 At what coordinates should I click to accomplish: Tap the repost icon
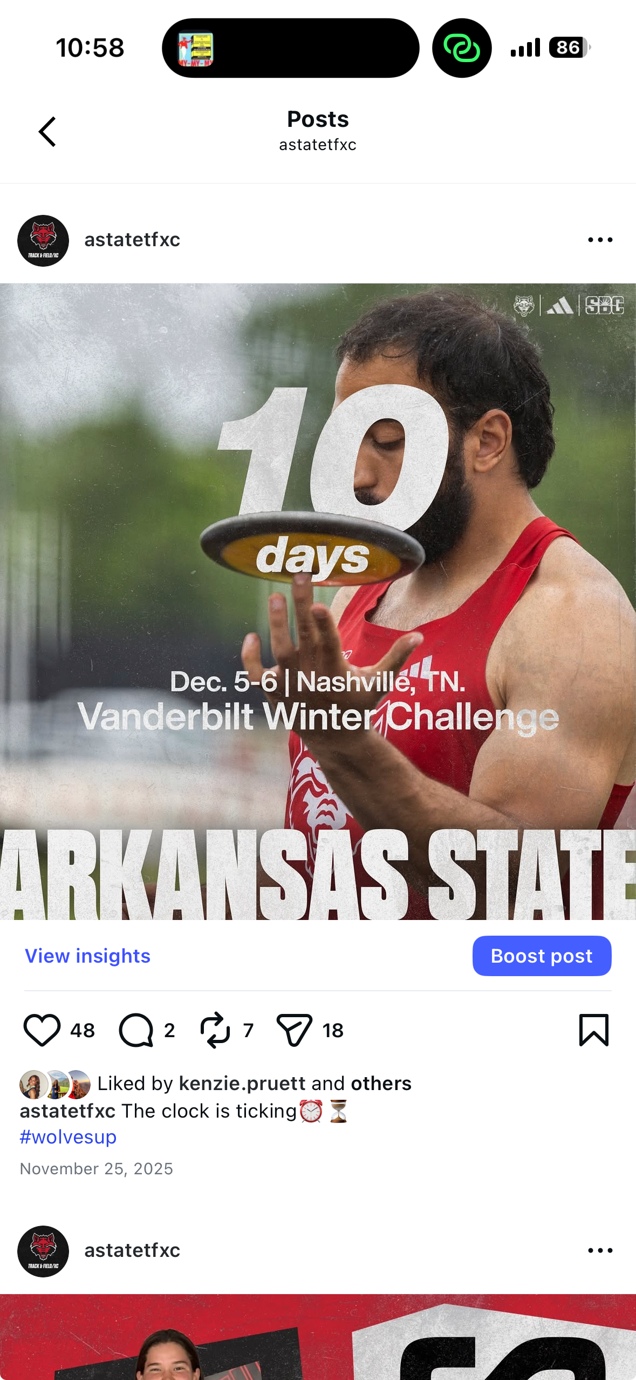215,1030
